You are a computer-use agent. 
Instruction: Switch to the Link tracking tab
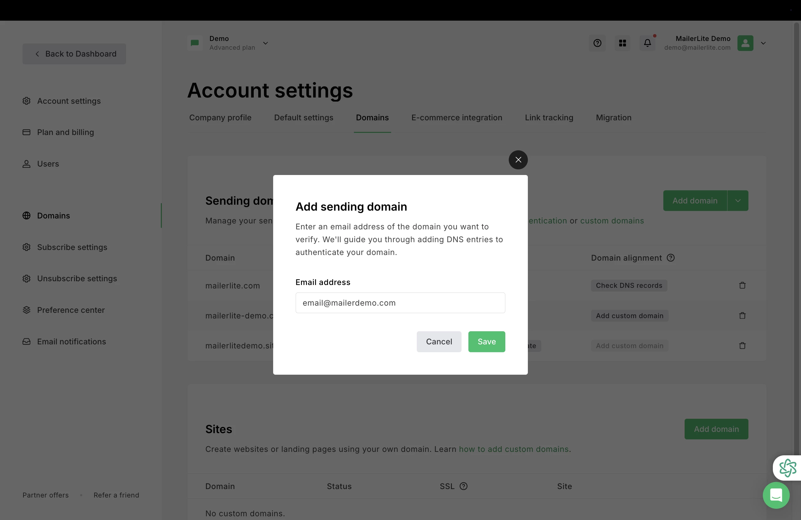pos(548,117)
